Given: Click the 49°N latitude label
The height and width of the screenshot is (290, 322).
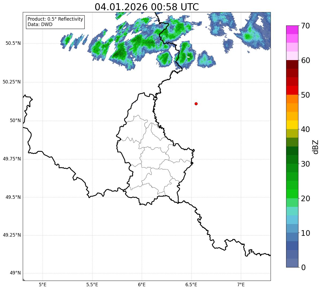Looking at the screenshot, I should click(15, 273).
